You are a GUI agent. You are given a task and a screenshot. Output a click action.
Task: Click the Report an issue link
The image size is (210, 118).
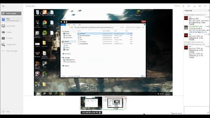point(177,113)
